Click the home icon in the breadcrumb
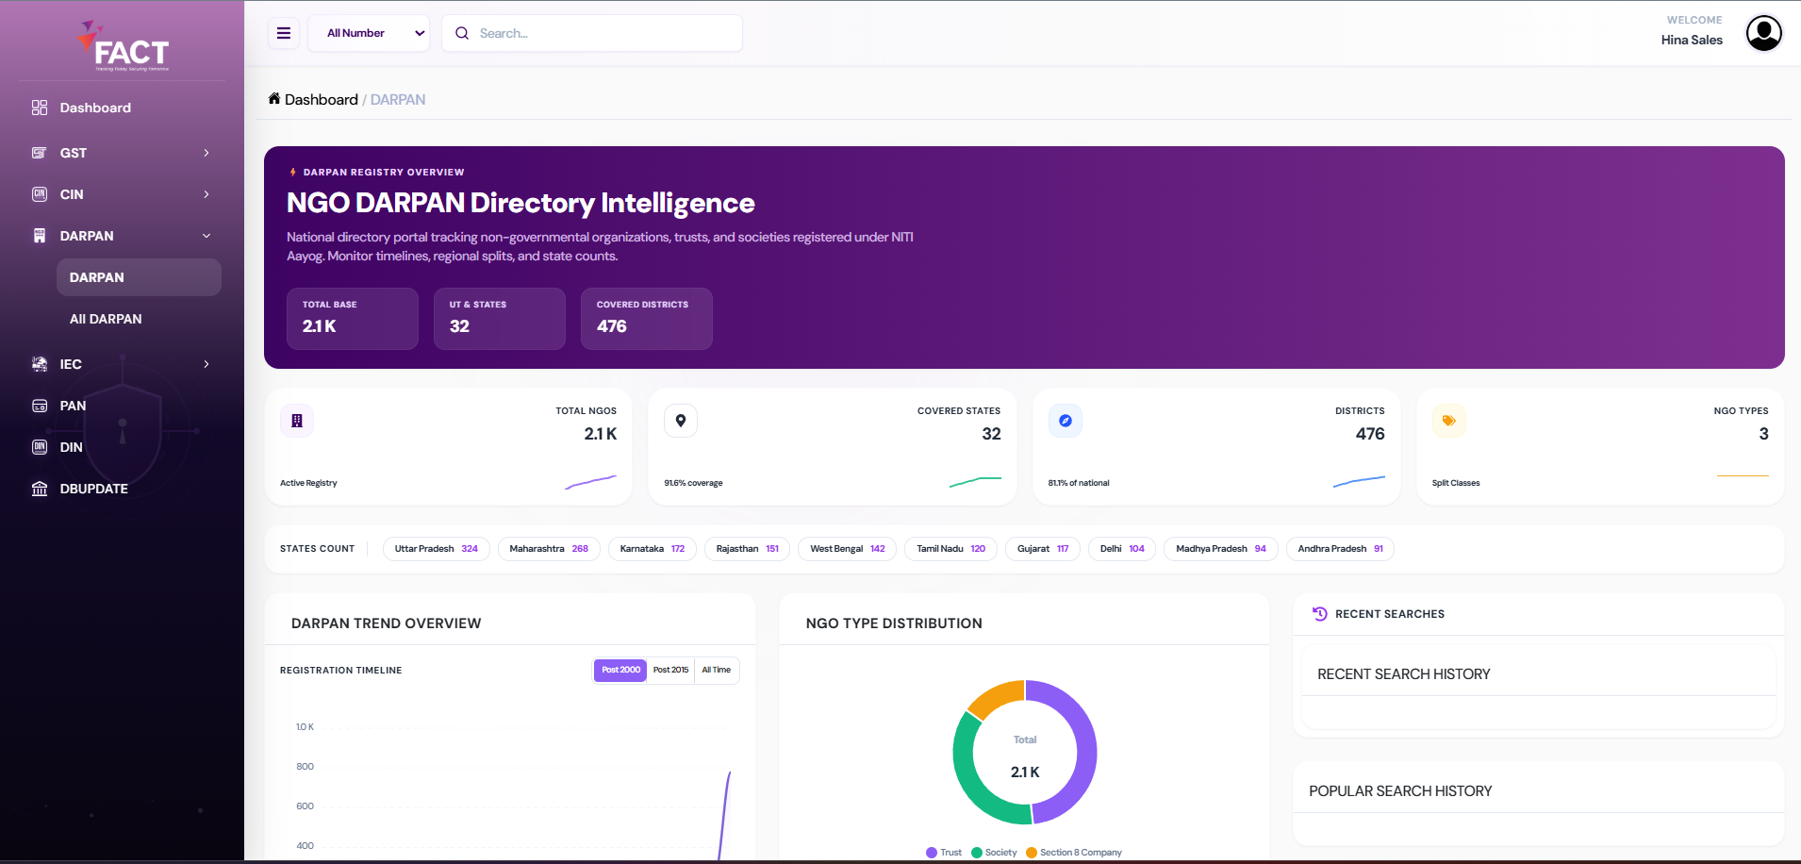 [x=274, y=98]
